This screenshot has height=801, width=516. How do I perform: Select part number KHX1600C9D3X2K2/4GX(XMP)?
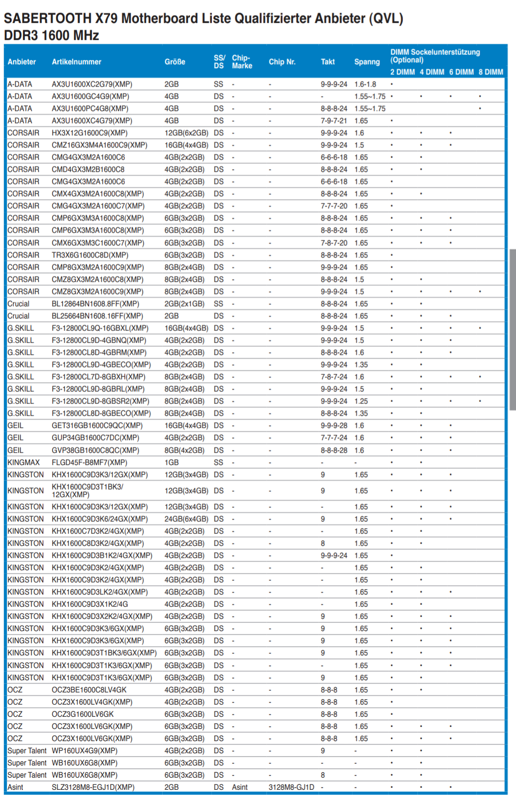(102, 616)
